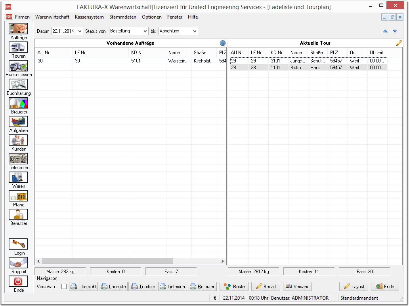This screenshot has width=409, height=306.
Task: Open the Buchhaltung sidebar icon
Action: (x=18, y=85)
